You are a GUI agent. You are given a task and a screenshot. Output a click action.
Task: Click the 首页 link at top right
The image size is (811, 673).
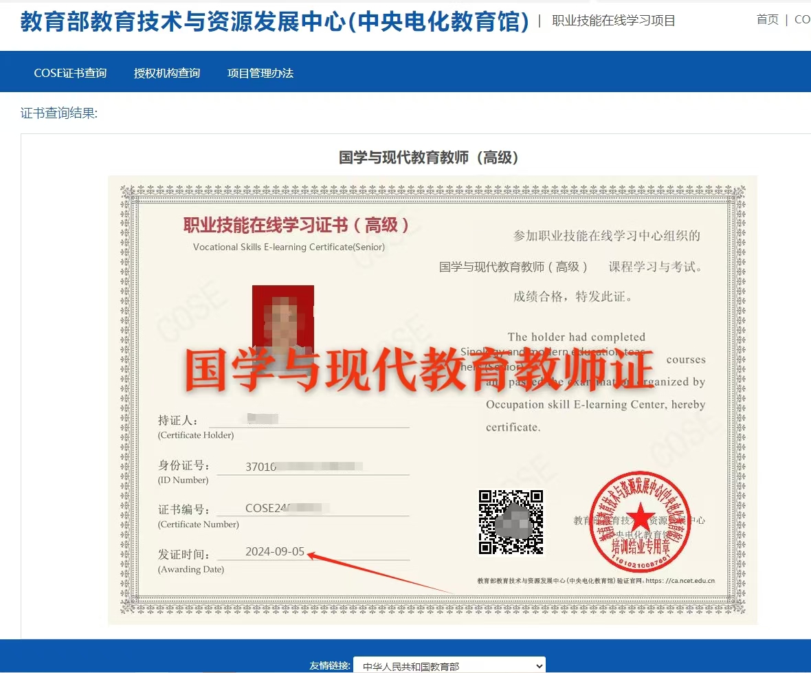click(x=767, y=20)
